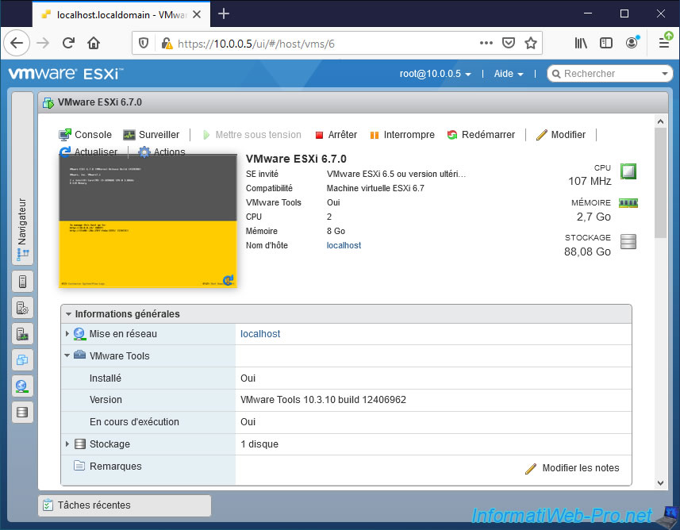680x530 pixels.
Task: Open the Storage sidebar icon
Action: click(x=22, y=413)
